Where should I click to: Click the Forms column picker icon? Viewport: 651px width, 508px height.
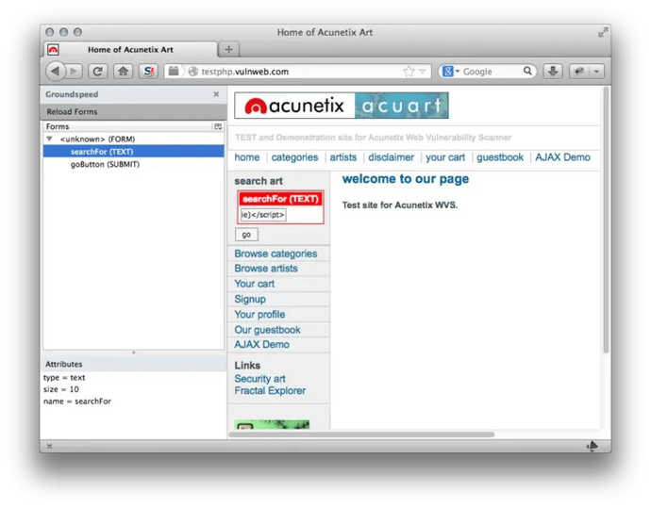point(218,126)
